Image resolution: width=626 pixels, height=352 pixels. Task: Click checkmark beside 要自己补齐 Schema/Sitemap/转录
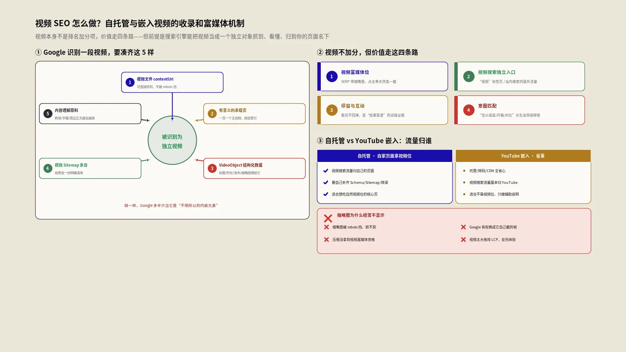[x=326, y=183]
